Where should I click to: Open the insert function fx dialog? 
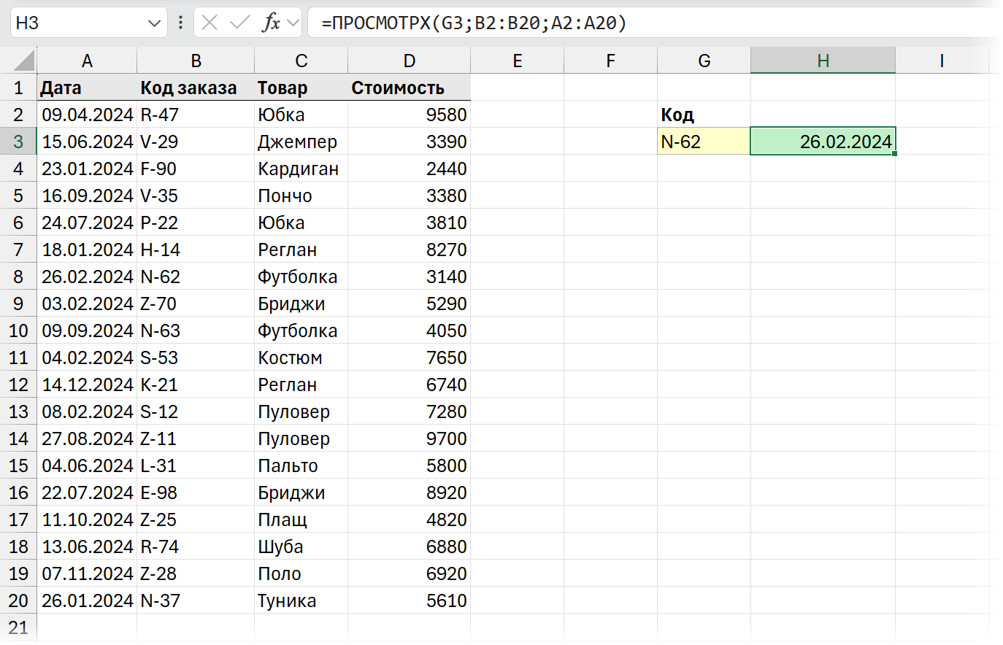271,23
